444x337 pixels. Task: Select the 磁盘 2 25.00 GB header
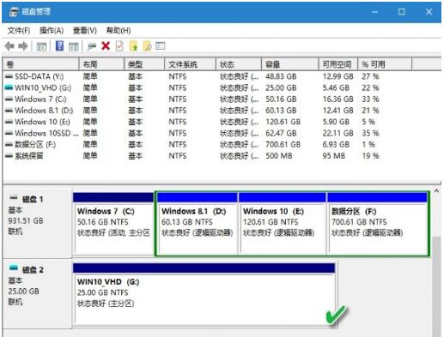37,293
